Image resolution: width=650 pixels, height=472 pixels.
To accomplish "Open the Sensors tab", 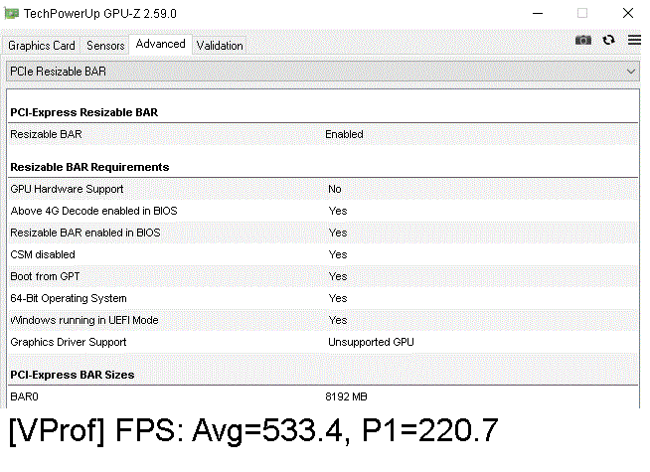I will [105, 46].
